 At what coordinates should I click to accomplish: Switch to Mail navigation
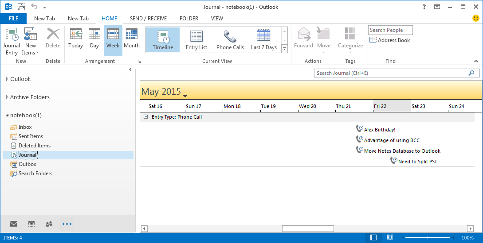point(14,224)
